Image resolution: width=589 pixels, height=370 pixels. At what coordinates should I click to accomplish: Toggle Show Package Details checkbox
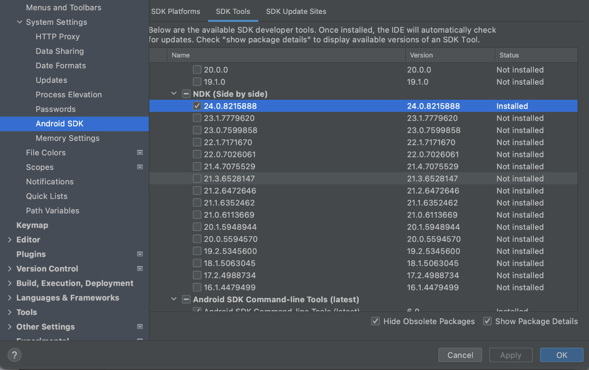pos(488,322)
